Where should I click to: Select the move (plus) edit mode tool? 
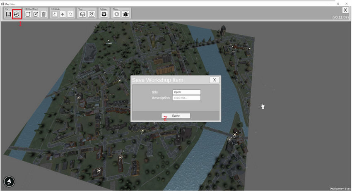[63, 14]
